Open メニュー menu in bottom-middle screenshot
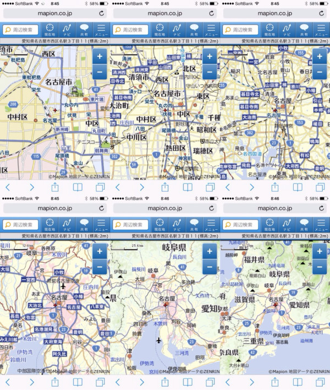The height and width of the screenshot is (390, 330). click(x=211, y=224)
